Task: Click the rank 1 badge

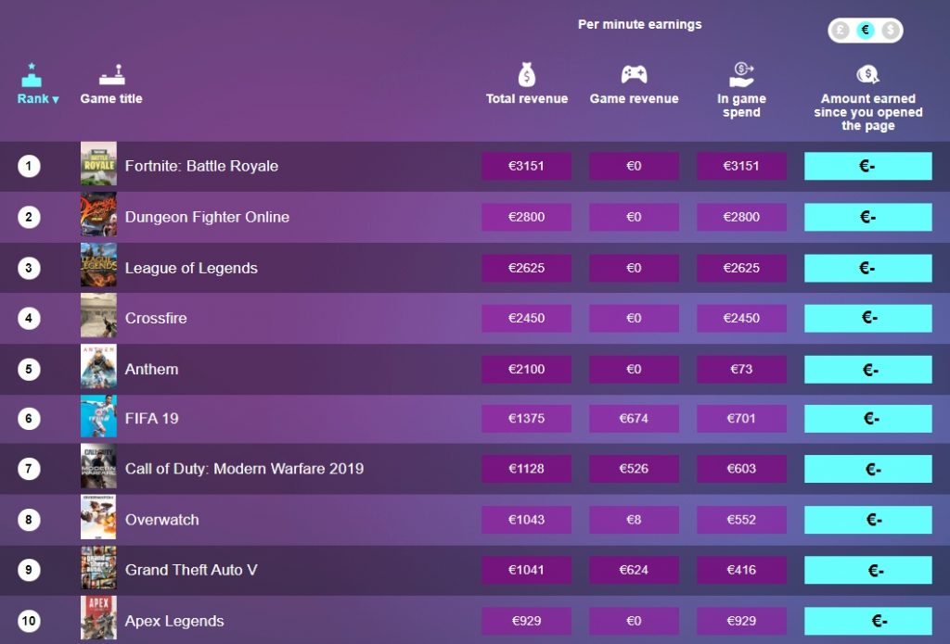Action: 29,166
